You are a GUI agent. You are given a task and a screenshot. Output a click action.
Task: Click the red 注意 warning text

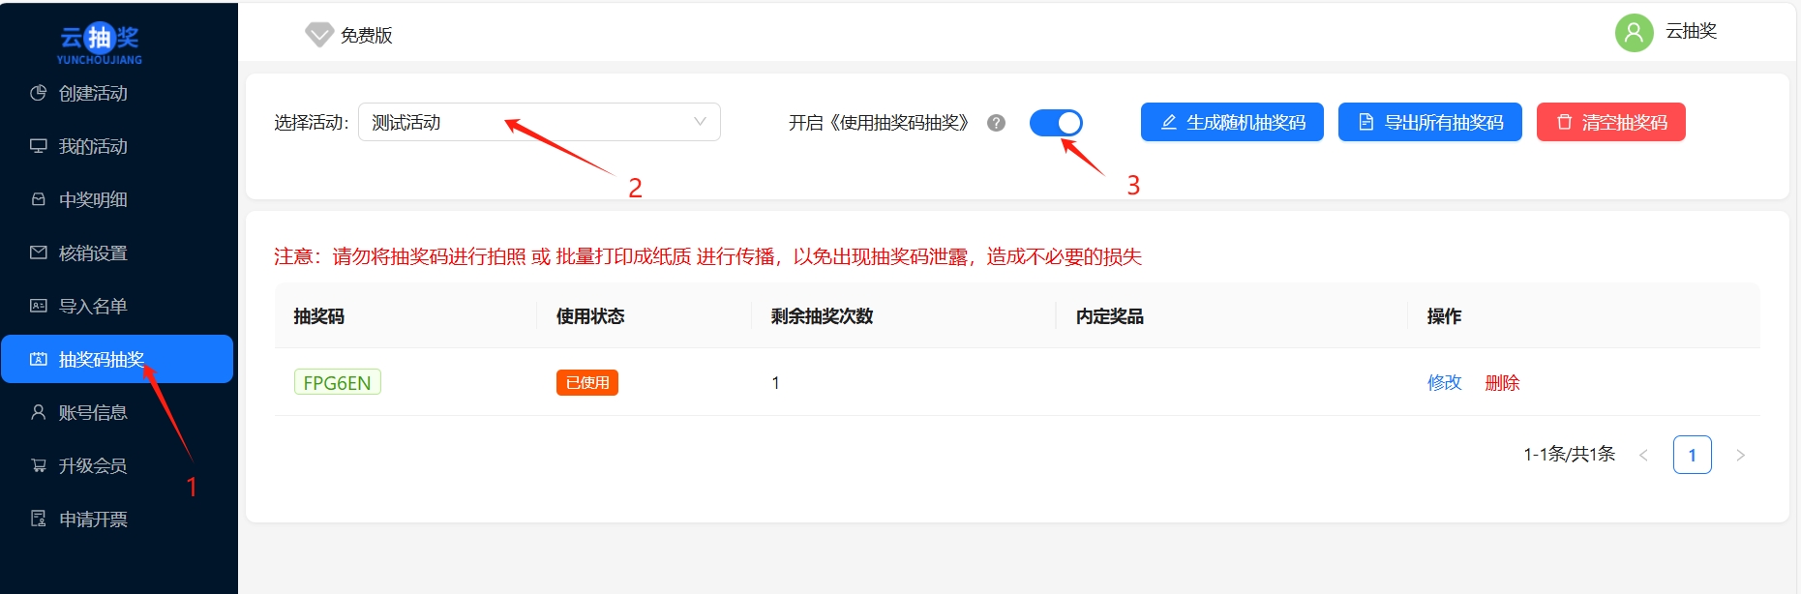707,256
